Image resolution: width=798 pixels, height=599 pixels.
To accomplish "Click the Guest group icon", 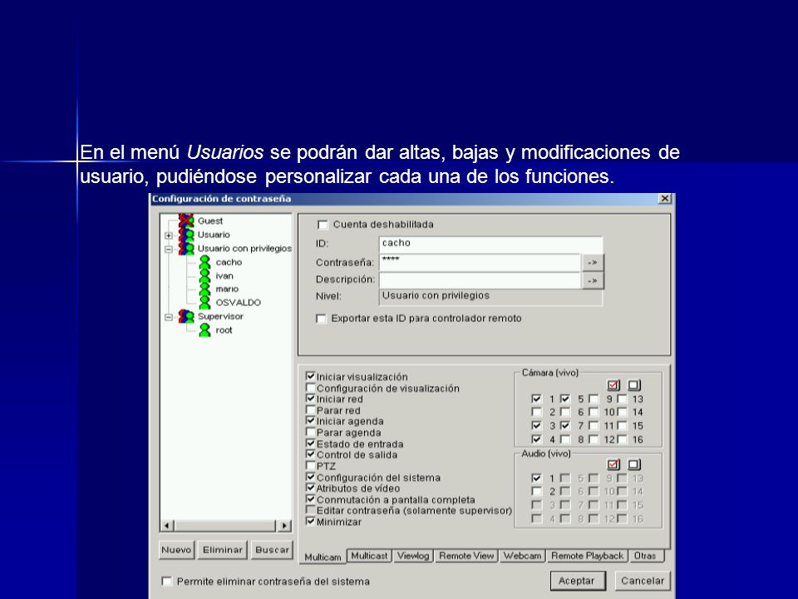I will click(186, 220).
